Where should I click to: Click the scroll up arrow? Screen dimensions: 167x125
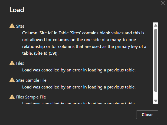(x=156, y=25)
